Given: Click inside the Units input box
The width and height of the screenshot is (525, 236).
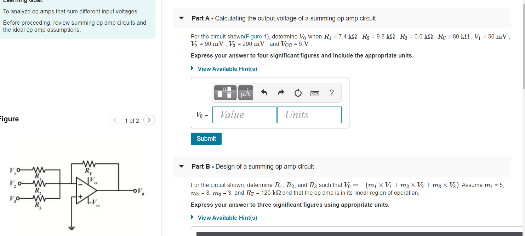Looking at the screenshot, I should coord(309,115).
